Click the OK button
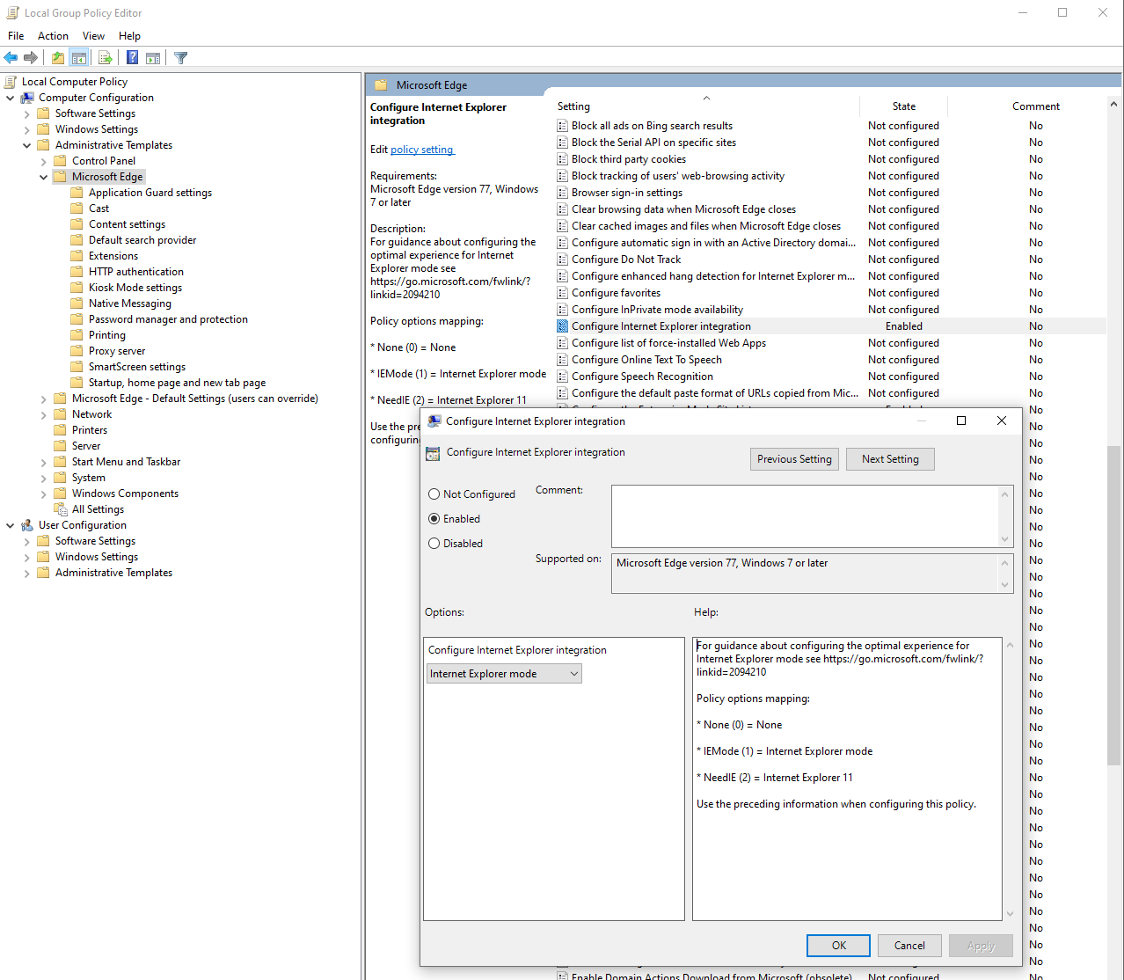Image resolution: width=1124 pixels, height=980 pixels. point(838,946)
